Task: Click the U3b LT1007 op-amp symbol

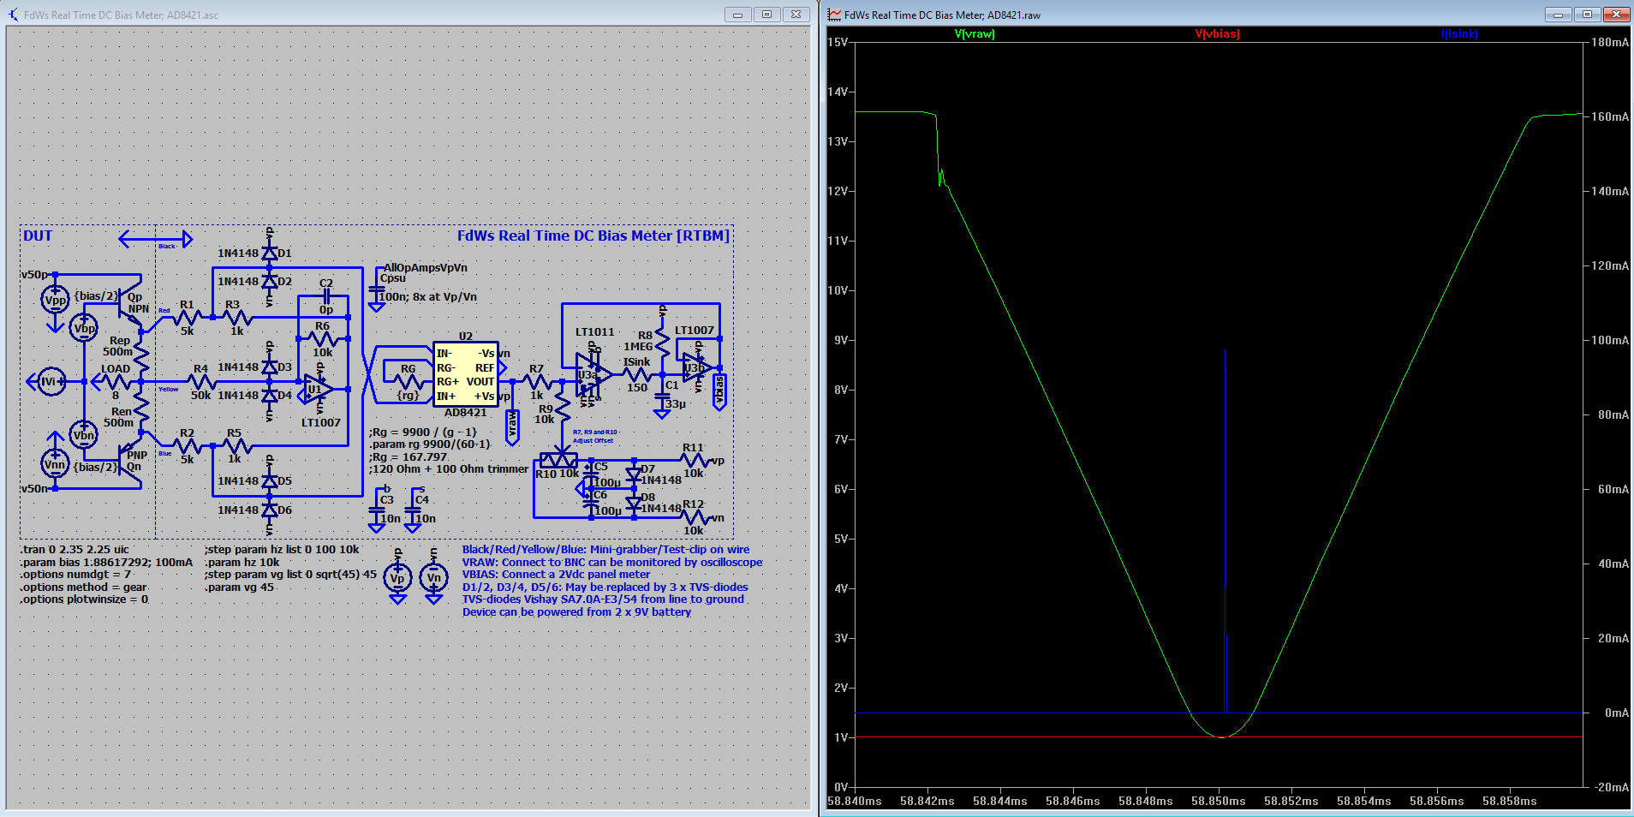Action: tap(697, 367)
